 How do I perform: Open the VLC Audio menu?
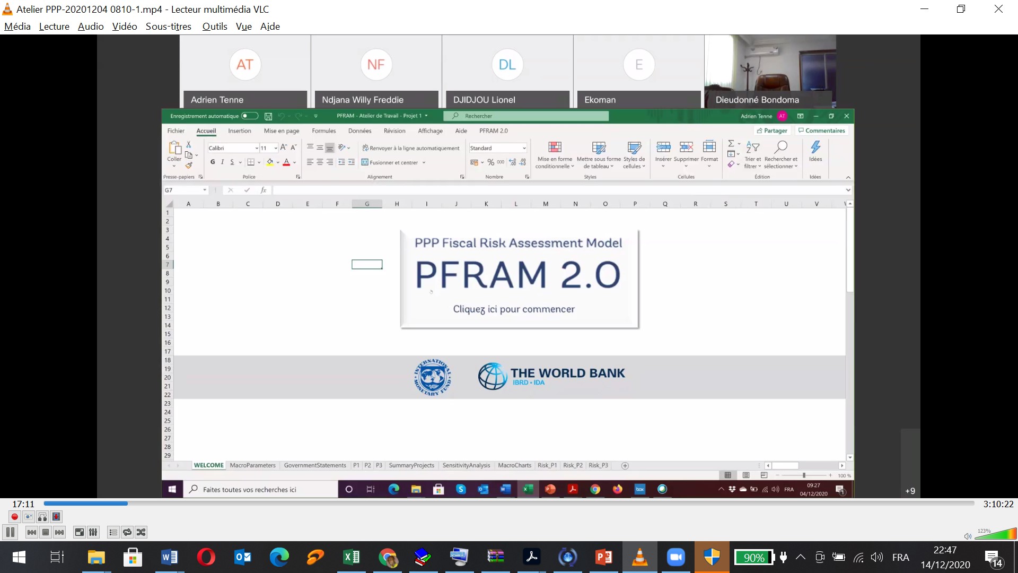91,27
